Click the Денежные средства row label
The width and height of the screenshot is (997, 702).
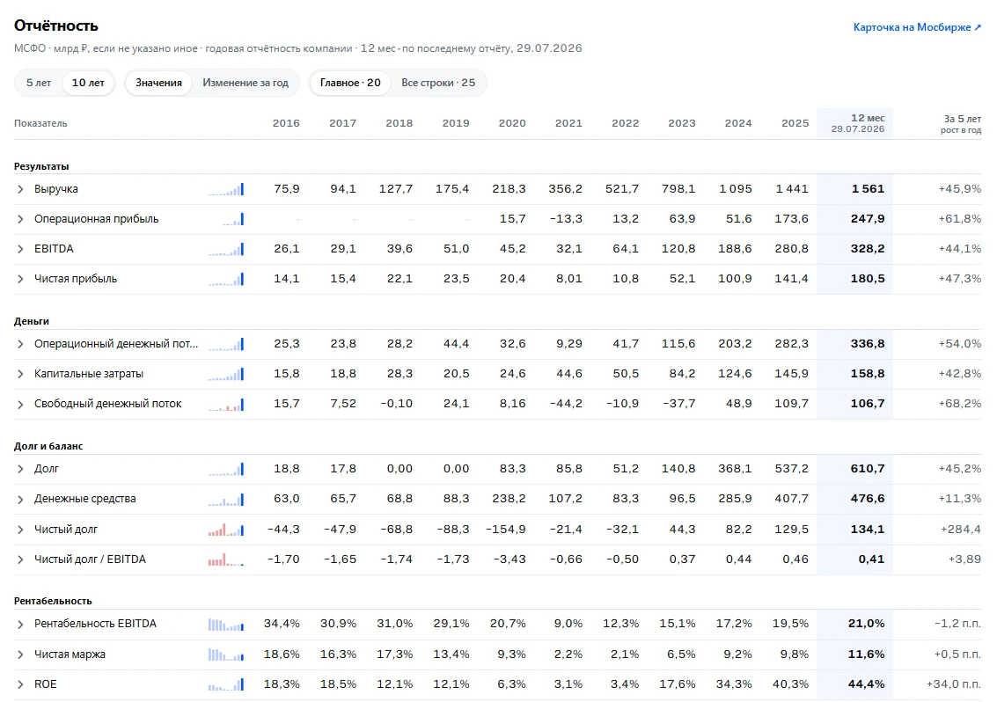pyautogui.click(x=85, y=499)
